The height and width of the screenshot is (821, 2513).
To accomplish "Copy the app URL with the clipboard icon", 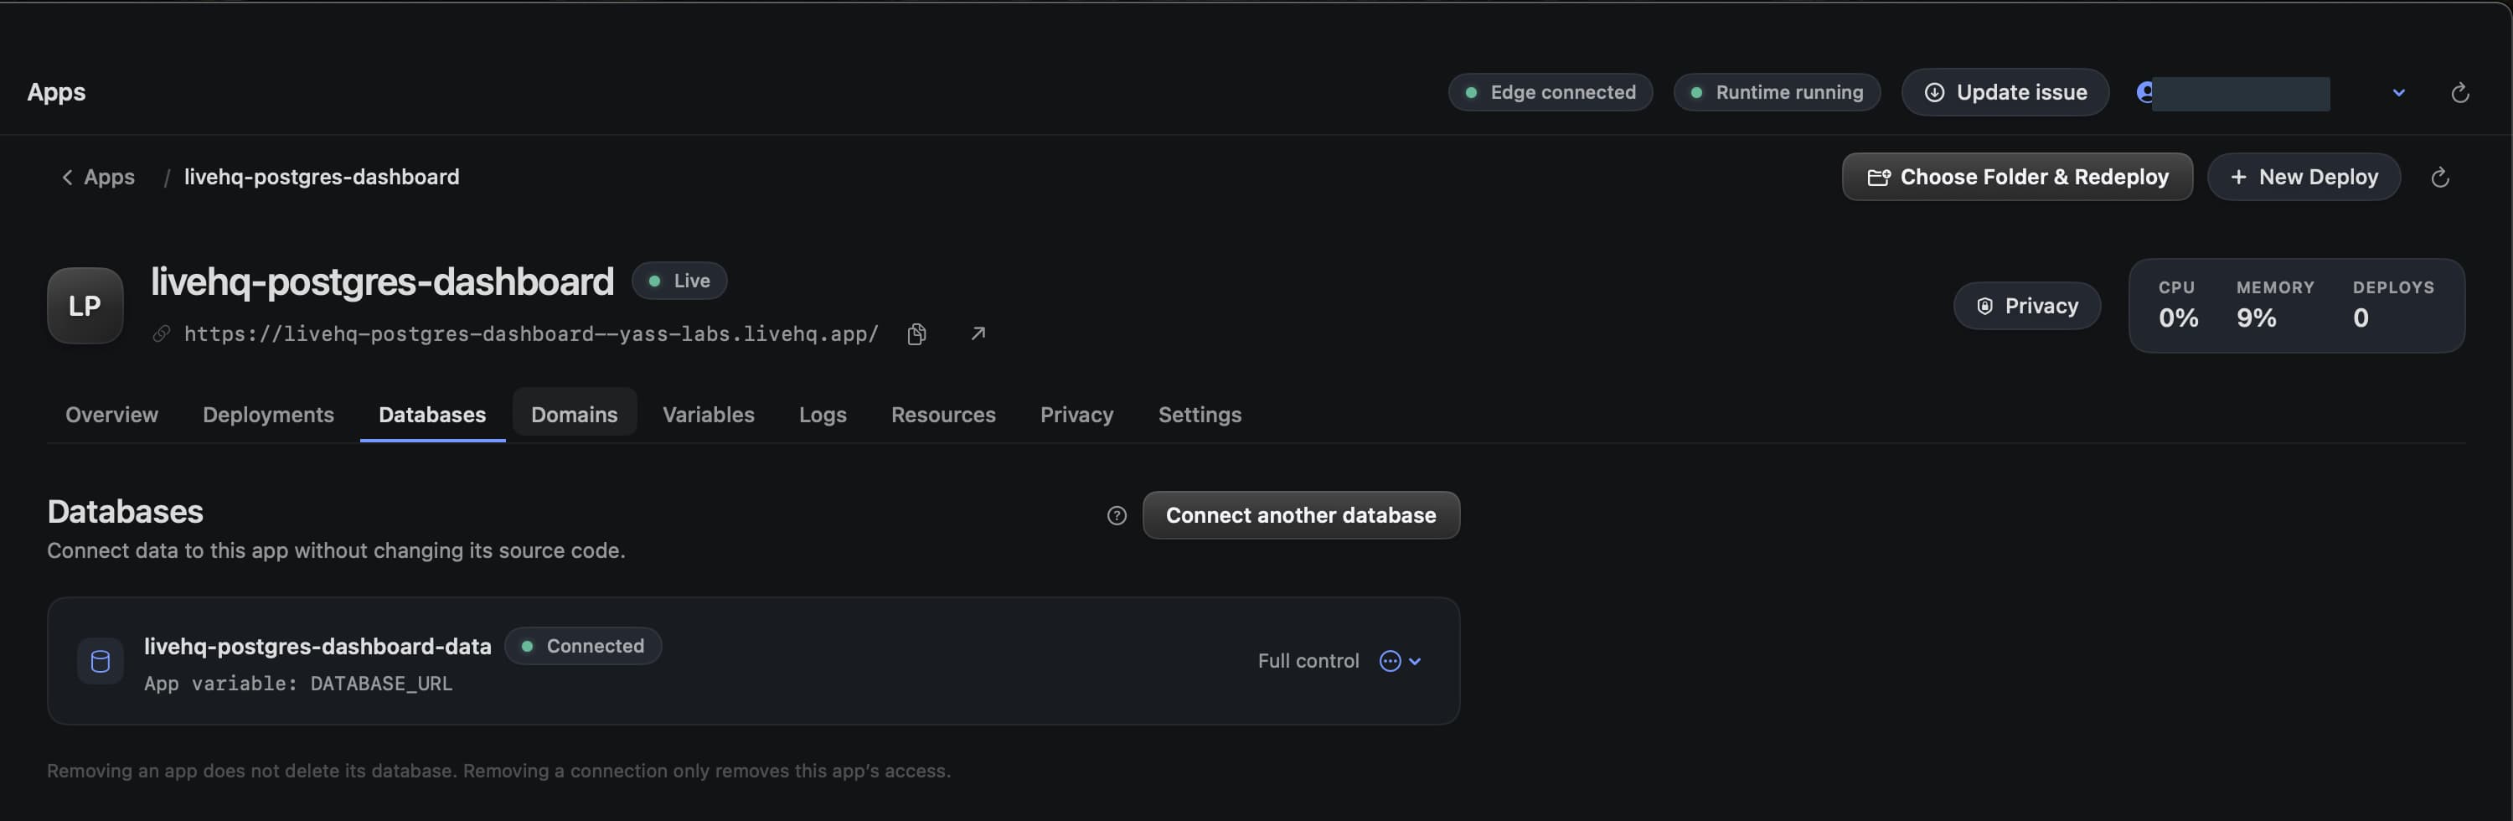I will pyautogui.click(x=916, y=334).
